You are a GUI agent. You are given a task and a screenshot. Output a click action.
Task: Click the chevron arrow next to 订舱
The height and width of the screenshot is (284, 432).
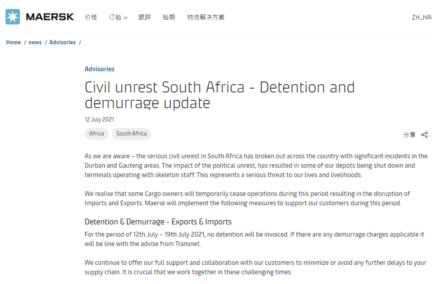(126, 18)
